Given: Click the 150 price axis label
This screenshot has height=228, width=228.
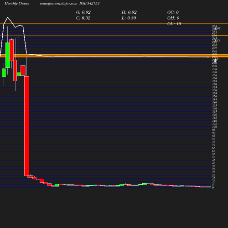Looking at the screenshot, I should pyautogui.click(x=214, y=96).
